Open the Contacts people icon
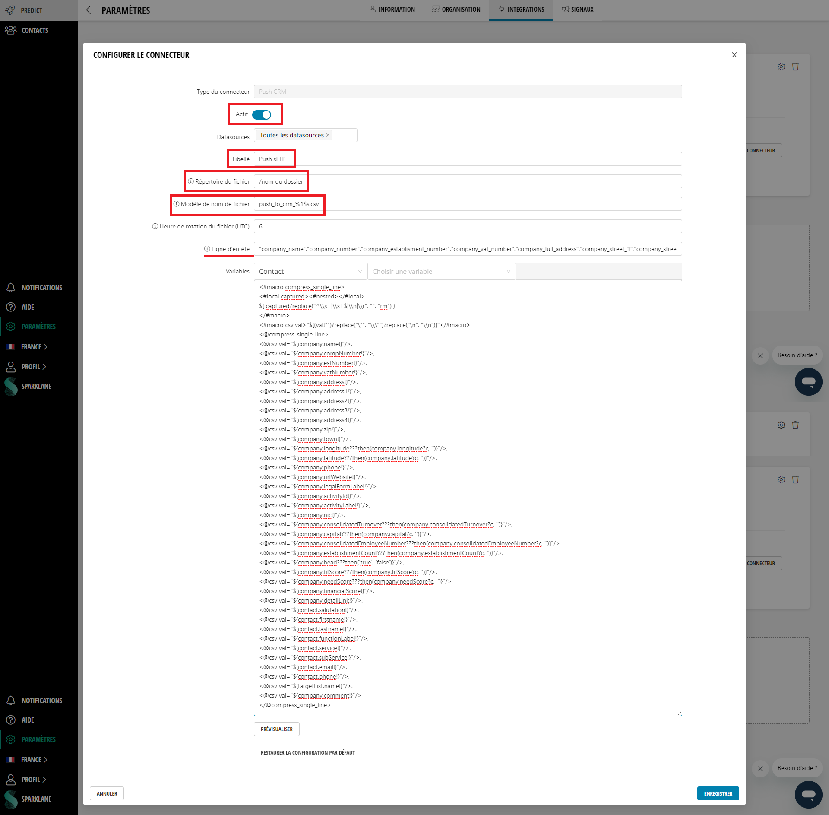This screenshot has width=829, height=815. 10,30
